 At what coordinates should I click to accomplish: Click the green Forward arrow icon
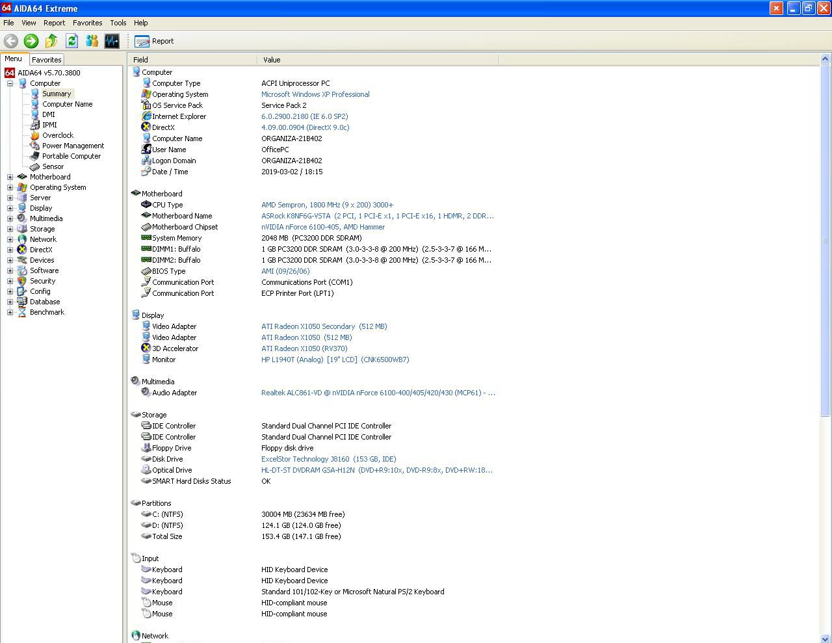pyautogui.click(x=31, y=41)
